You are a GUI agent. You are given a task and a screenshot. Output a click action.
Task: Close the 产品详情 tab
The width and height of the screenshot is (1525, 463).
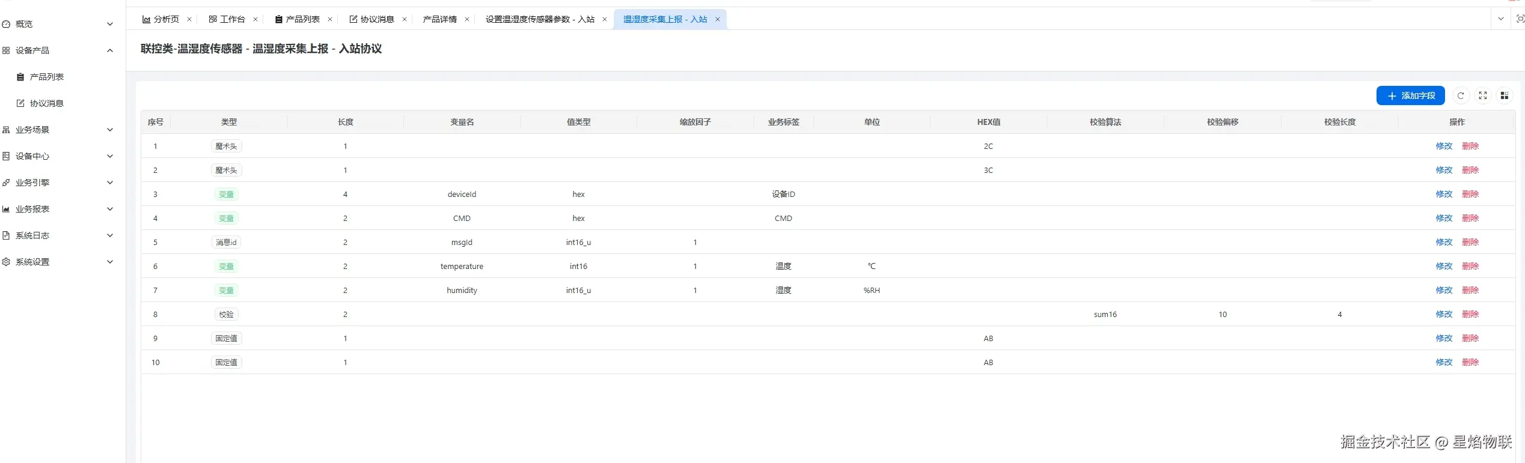467,19
